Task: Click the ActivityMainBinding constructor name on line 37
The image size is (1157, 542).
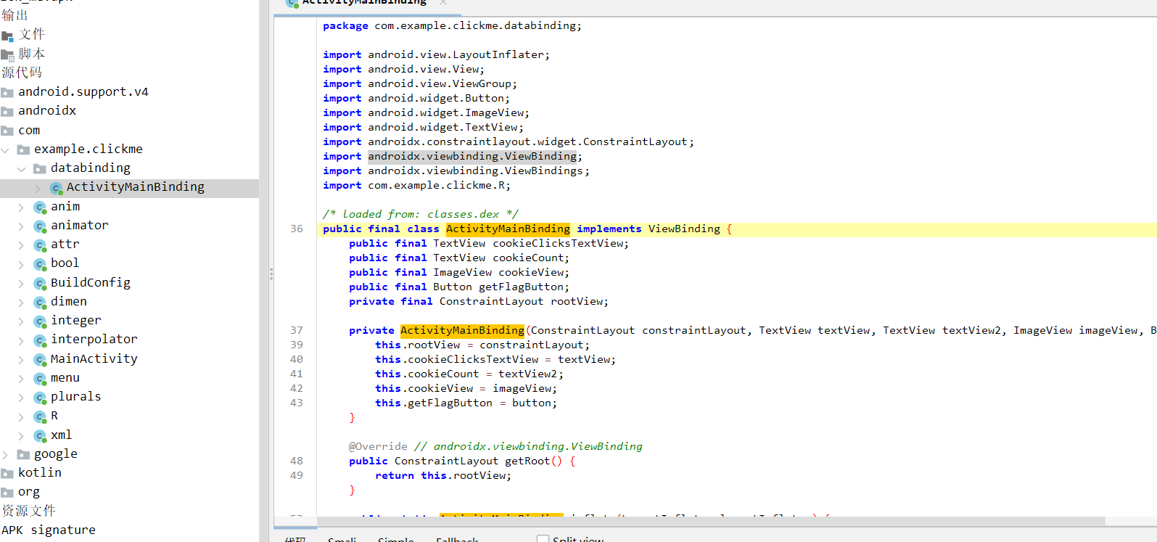Action: point(462,331)
